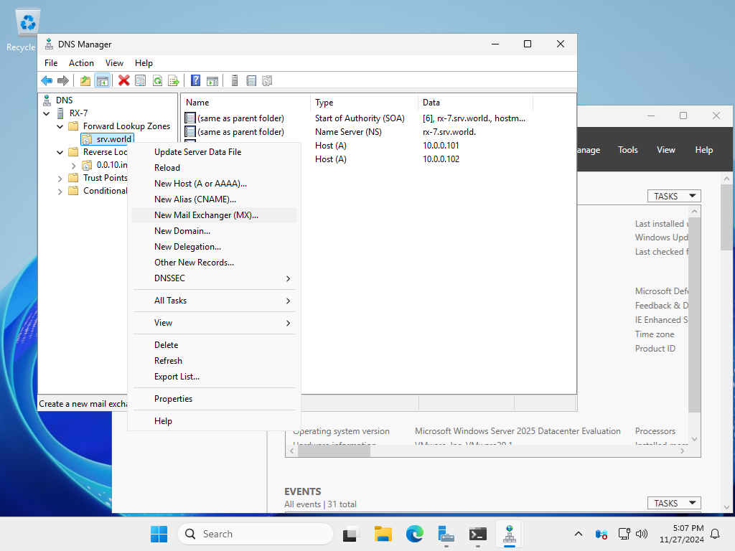
Task: Click the taskbar Search box
Action: tap(256, 534)
